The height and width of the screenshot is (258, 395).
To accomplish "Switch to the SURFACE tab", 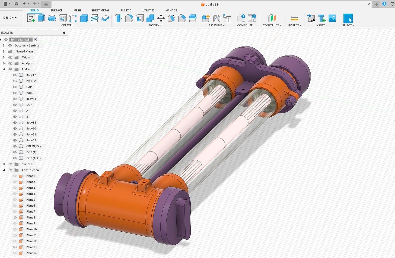I will click(x=56, y=10).
